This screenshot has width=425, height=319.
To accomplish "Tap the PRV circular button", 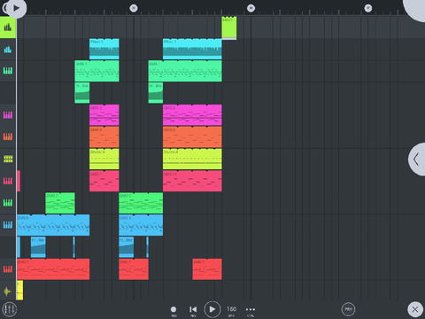I will (348, 309).
